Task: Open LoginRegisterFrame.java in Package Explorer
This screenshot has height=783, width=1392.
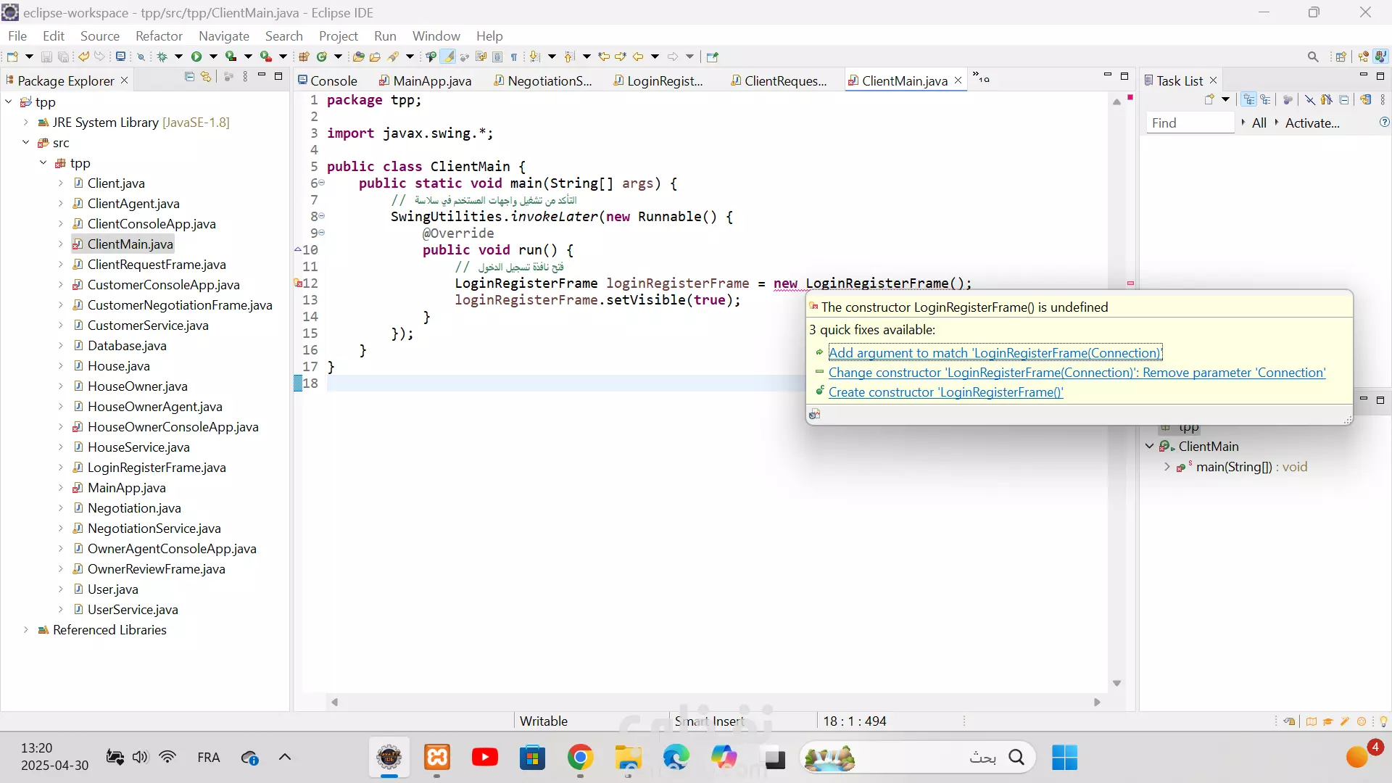Action: pyautogui.click(x=157, y=468)
